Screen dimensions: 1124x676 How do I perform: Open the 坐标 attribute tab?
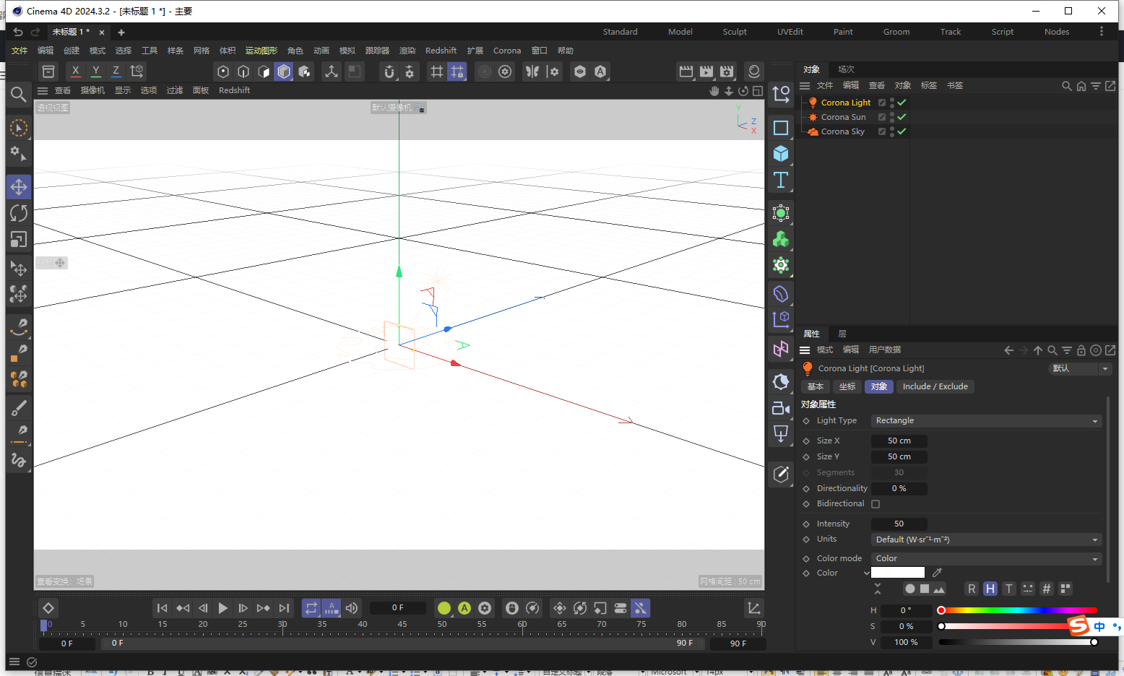pos(847,386)
